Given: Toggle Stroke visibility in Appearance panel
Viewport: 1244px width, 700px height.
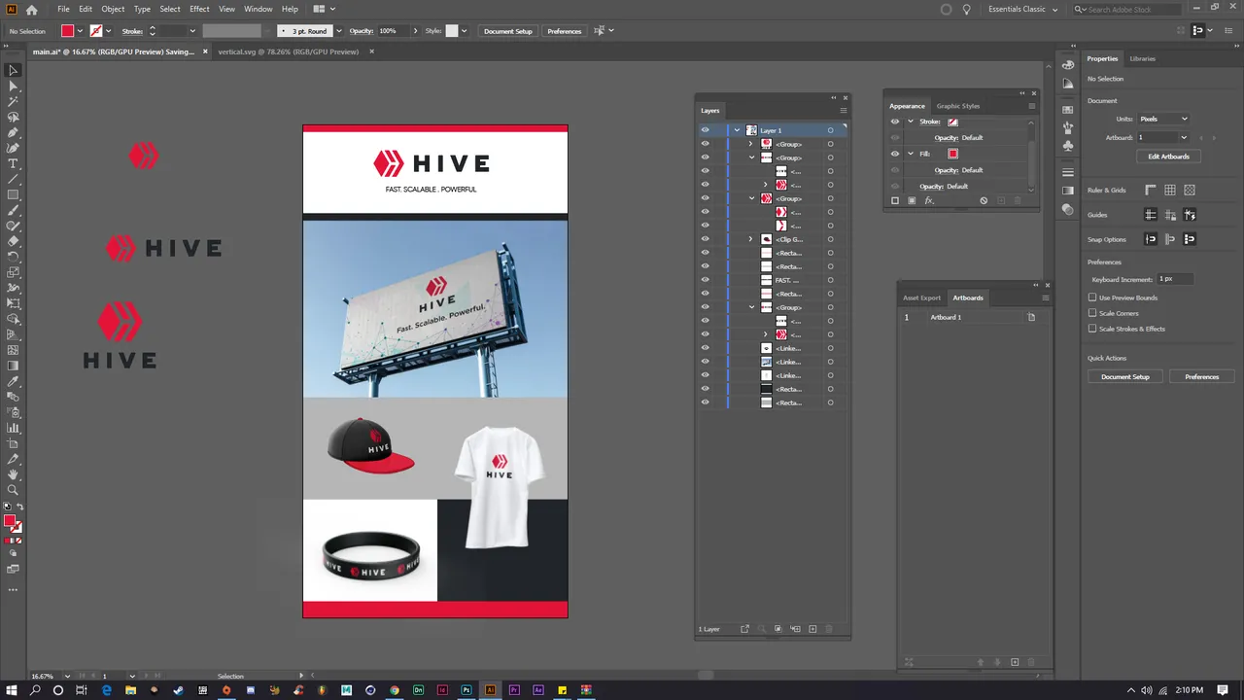Looking at the screenshot, I should (895, 122).
